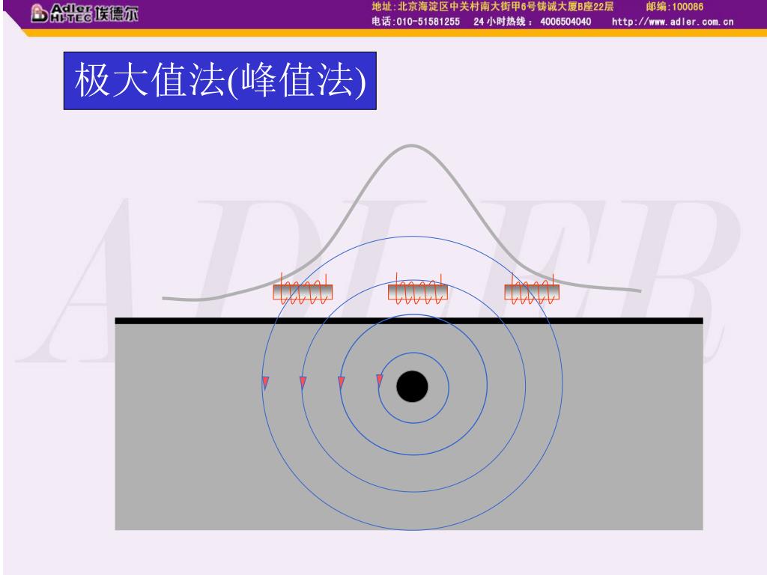Click the black pipe cross-section circle
This screenshot has width=767, height=575.
[413, 386]
